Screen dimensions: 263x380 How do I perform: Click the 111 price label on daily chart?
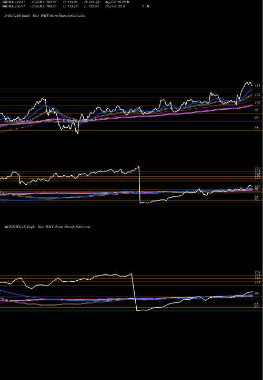pyautogui.click(x=257, y=86)
